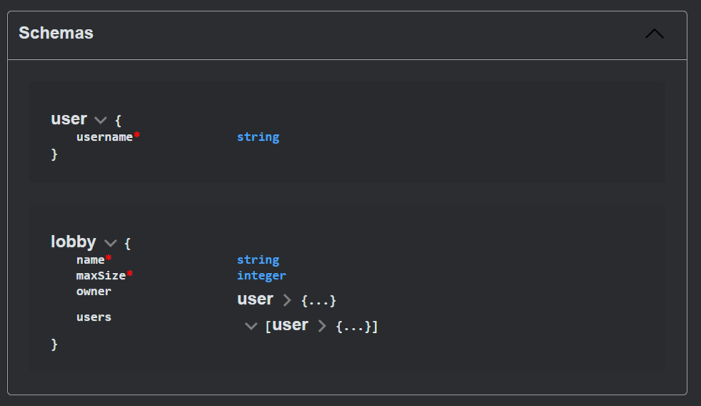The width and height of the screenshot is (701, 406).
Task: Expand owner's user model arrow
Action: (x=287, y=300)
